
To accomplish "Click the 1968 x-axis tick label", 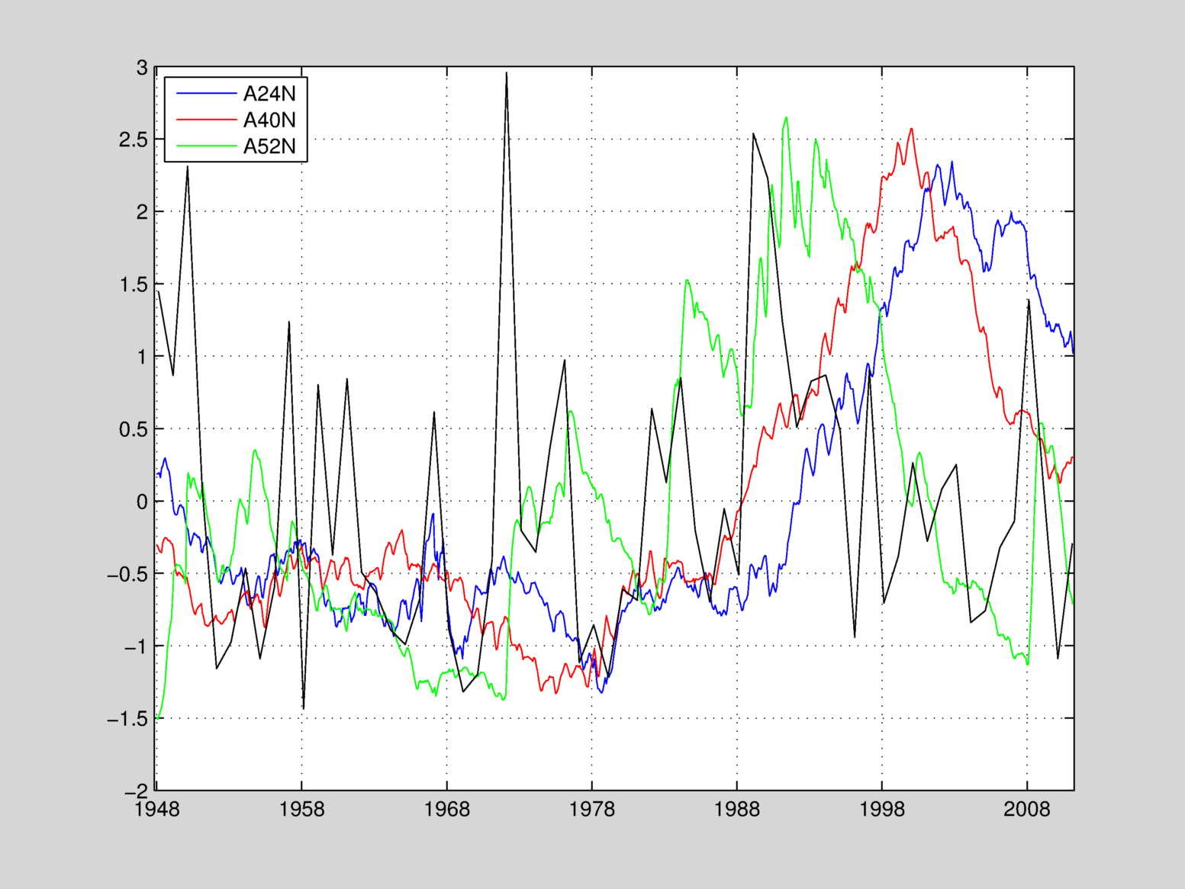I will (x=446, y=809).
